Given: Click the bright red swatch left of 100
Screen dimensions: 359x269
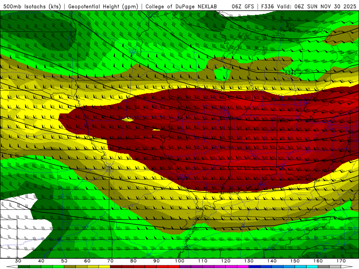Looking at the screenshot, I should click(174, 267).
